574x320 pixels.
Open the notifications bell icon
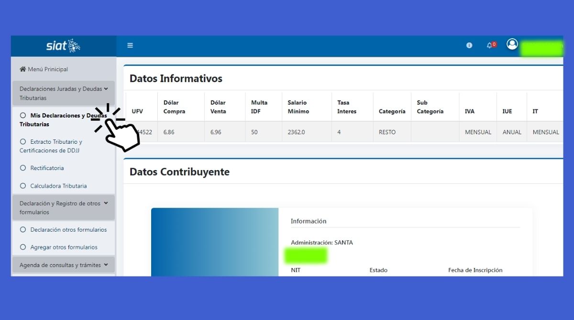pos(489,45)
